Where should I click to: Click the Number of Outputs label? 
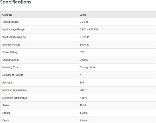coord(12,75)
